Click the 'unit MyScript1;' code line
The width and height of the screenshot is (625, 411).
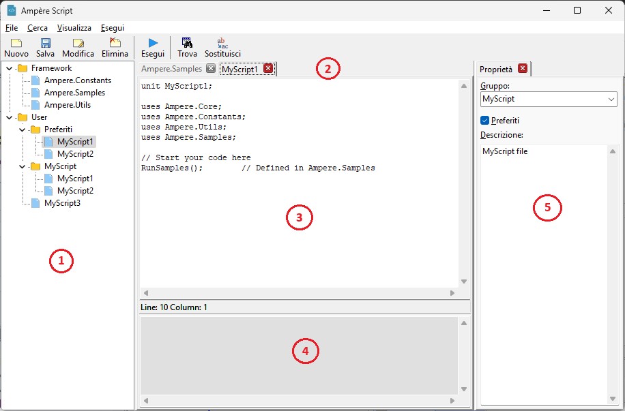click(x=177, y=86)
